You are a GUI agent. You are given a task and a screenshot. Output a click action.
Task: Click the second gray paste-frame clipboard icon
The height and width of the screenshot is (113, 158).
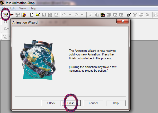click(115, 15)
